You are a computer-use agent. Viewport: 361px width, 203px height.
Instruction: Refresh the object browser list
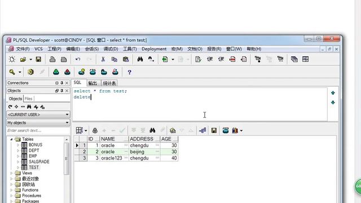pos(10,107)
